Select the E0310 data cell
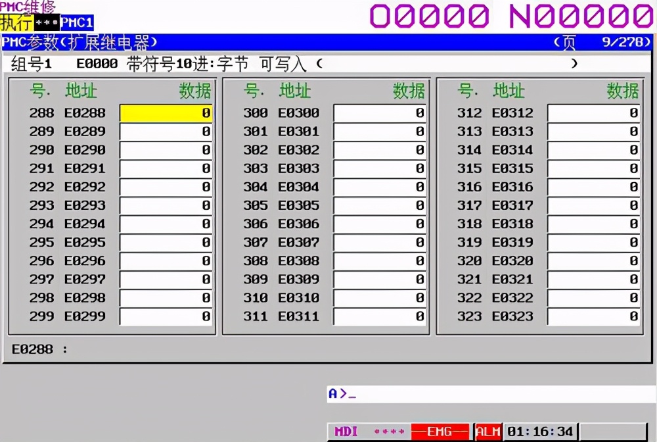 (380, 298)
